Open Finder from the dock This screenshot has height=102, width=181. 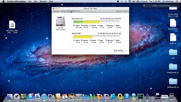[10, 96]
